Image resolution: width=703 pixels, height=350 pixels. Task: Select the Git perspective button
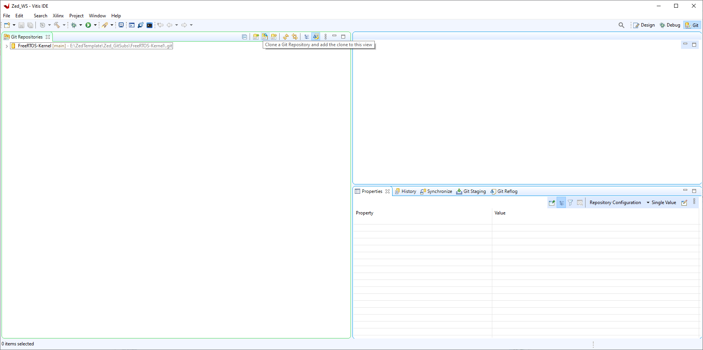coord(692,25)
